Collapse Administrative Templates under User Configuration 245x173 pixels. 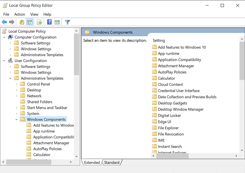[x=10, y=78]
